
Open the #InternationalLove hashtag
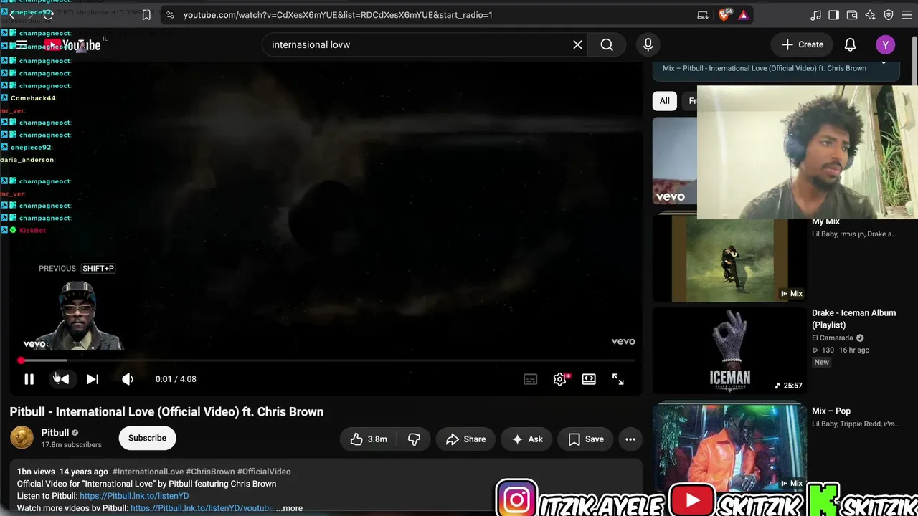tap(148, 472)
